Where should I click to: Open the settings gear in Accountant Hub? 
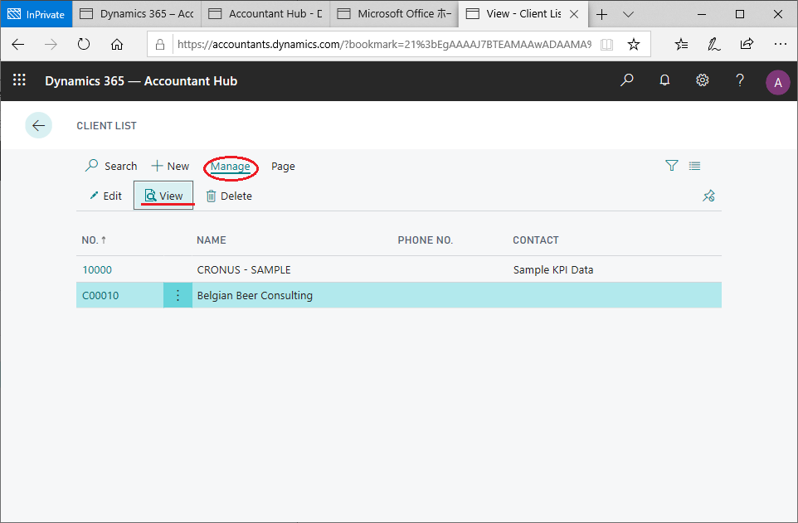tap(703, 80)
